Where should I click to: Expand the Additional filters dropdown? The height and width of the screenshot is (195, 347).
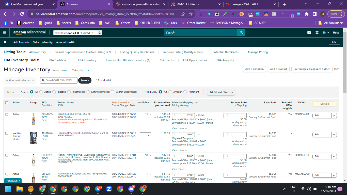(221, 92)
